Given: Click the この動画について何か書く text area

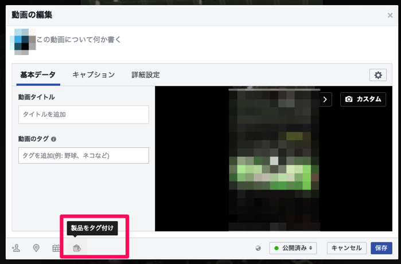Looking at the screenshot, I should [x=78, y=40].
